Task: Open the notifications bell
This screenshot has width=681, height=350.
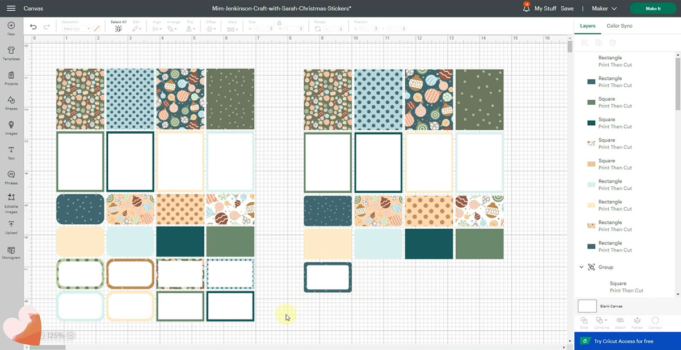Action: tap(526, 8)
